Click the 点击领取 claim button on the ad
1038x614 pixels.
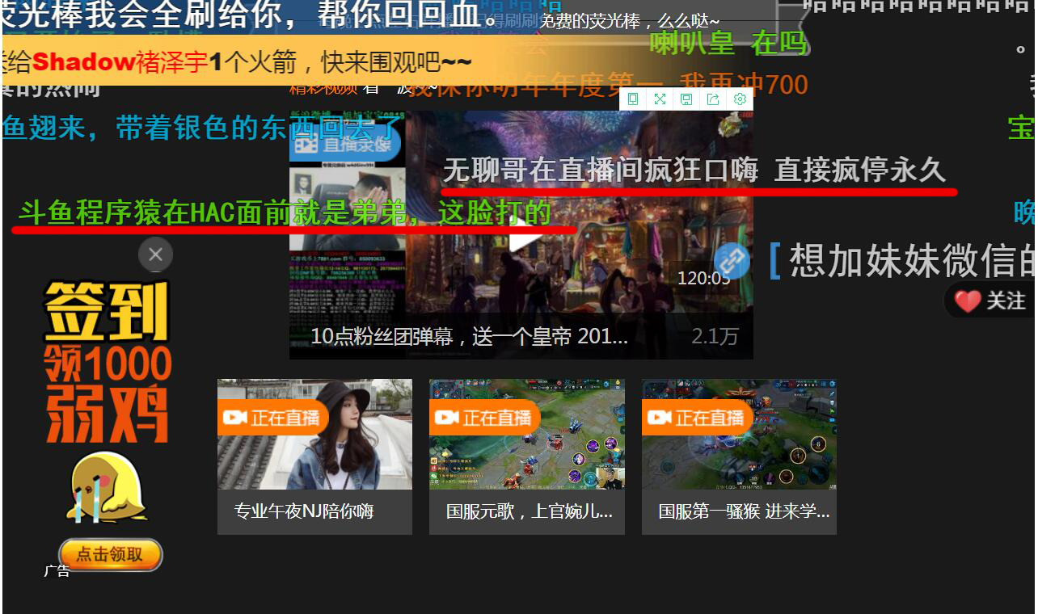pos(110,555)
